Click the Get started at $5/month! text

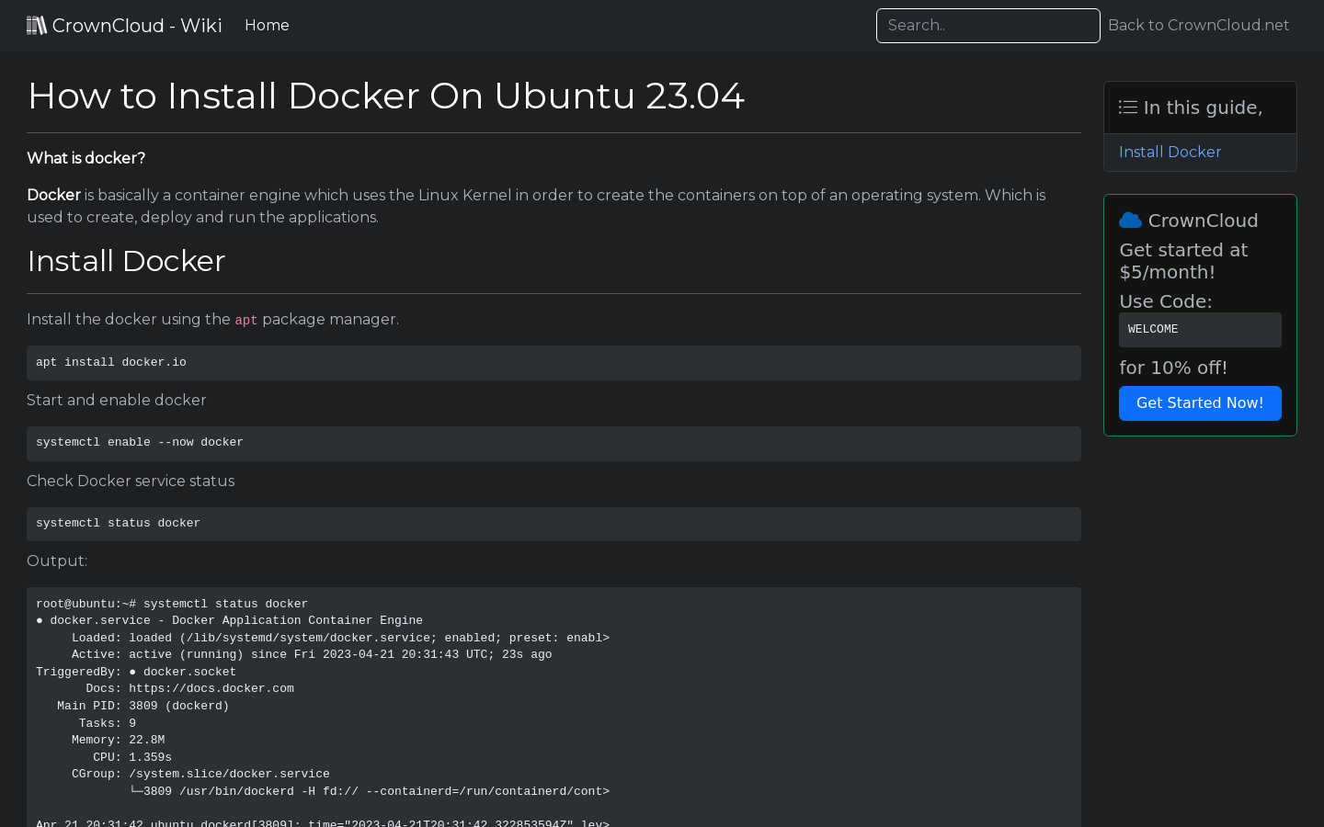tap(1183, 261)
